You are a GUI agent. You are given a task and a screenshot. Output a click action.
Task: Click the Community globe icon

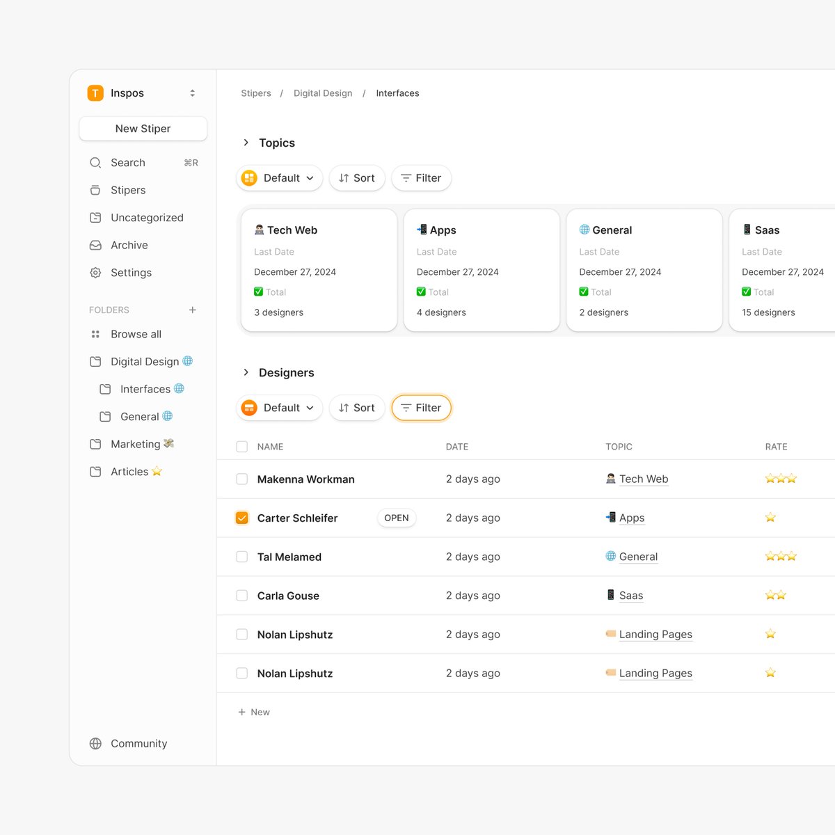coord(95,744)
